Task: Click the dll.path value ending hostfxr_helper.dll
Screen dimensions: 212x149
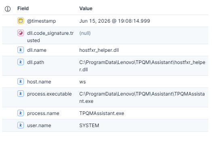Action: tap(142, 66)
